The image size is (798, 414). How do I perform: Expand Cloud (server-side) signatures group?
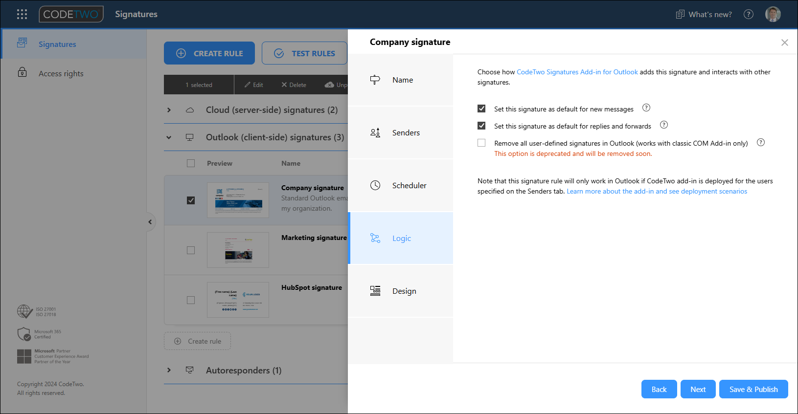coord(169,110)
